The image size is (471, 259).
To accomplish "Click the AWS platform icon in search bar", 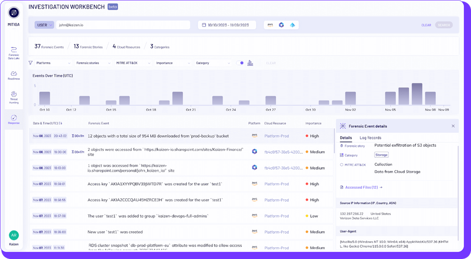I will (270, 25).
